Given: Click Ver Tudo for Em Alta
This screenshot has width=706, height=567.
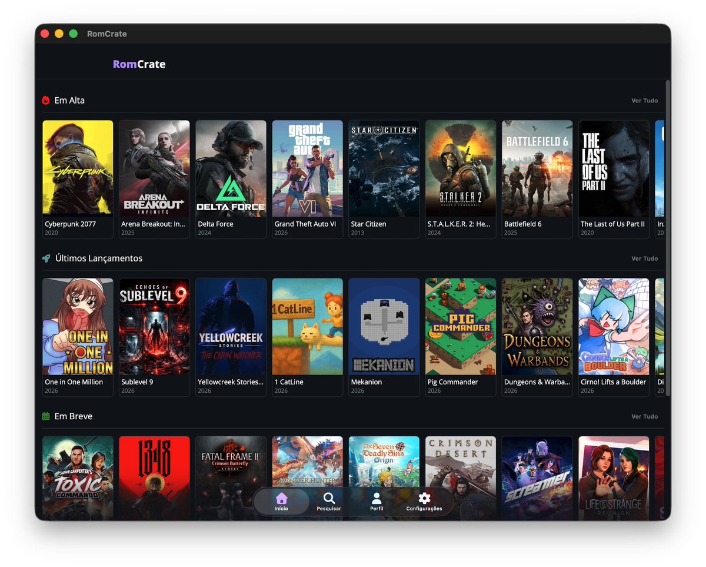Looking at the screenshot, I should tap(645, 101).
